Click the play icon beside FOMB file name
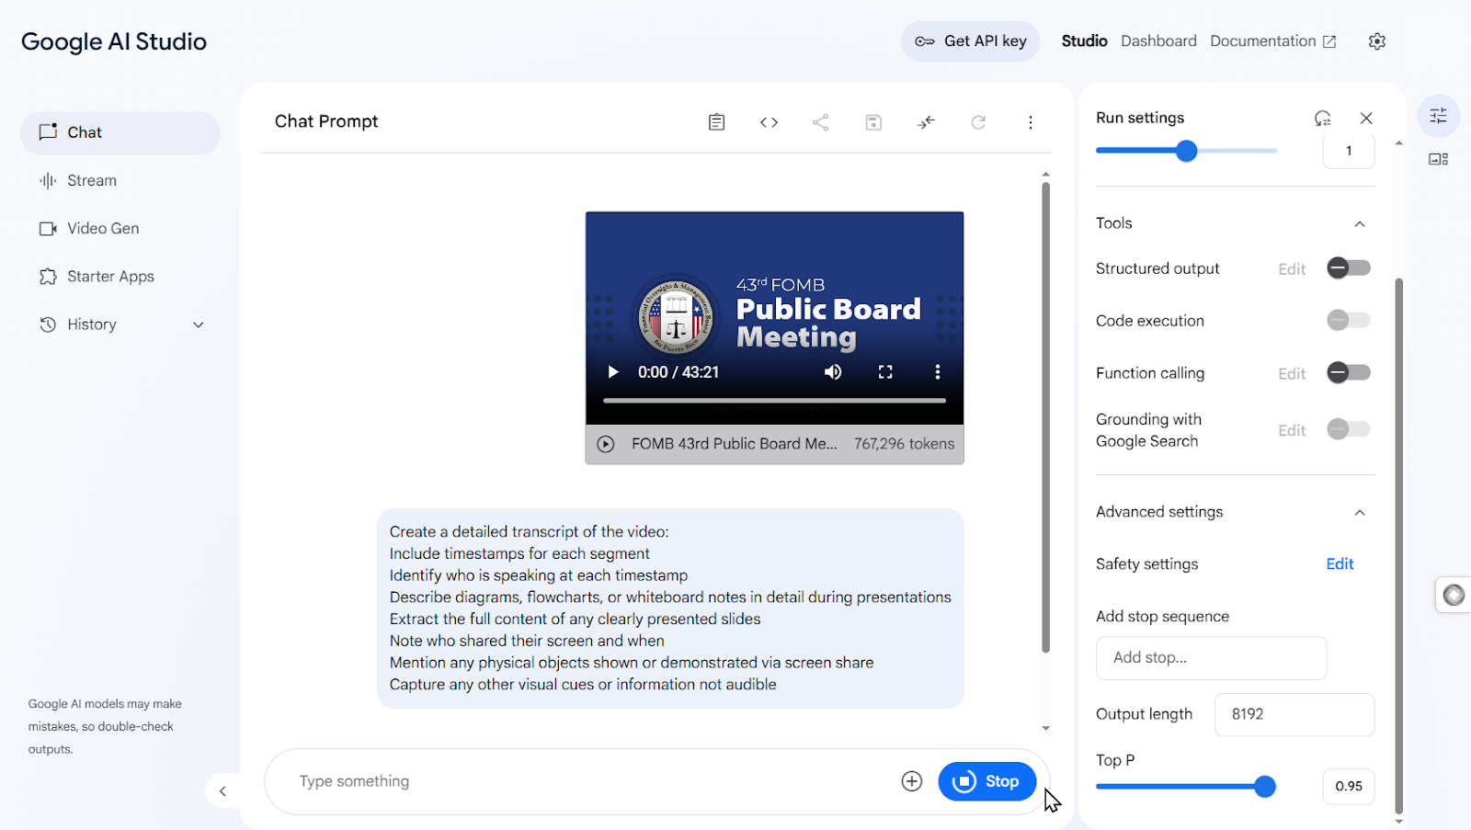The height and width of the screenshot is (830, 1471). (605, 444)
